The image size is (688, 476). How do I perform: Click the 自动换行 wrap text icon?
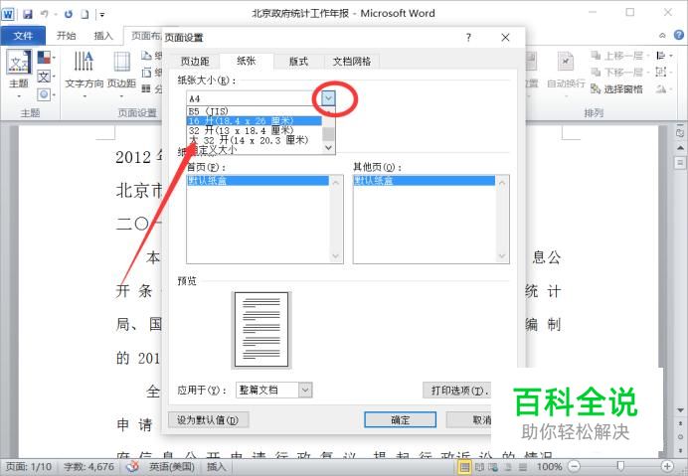pos(566,72)
